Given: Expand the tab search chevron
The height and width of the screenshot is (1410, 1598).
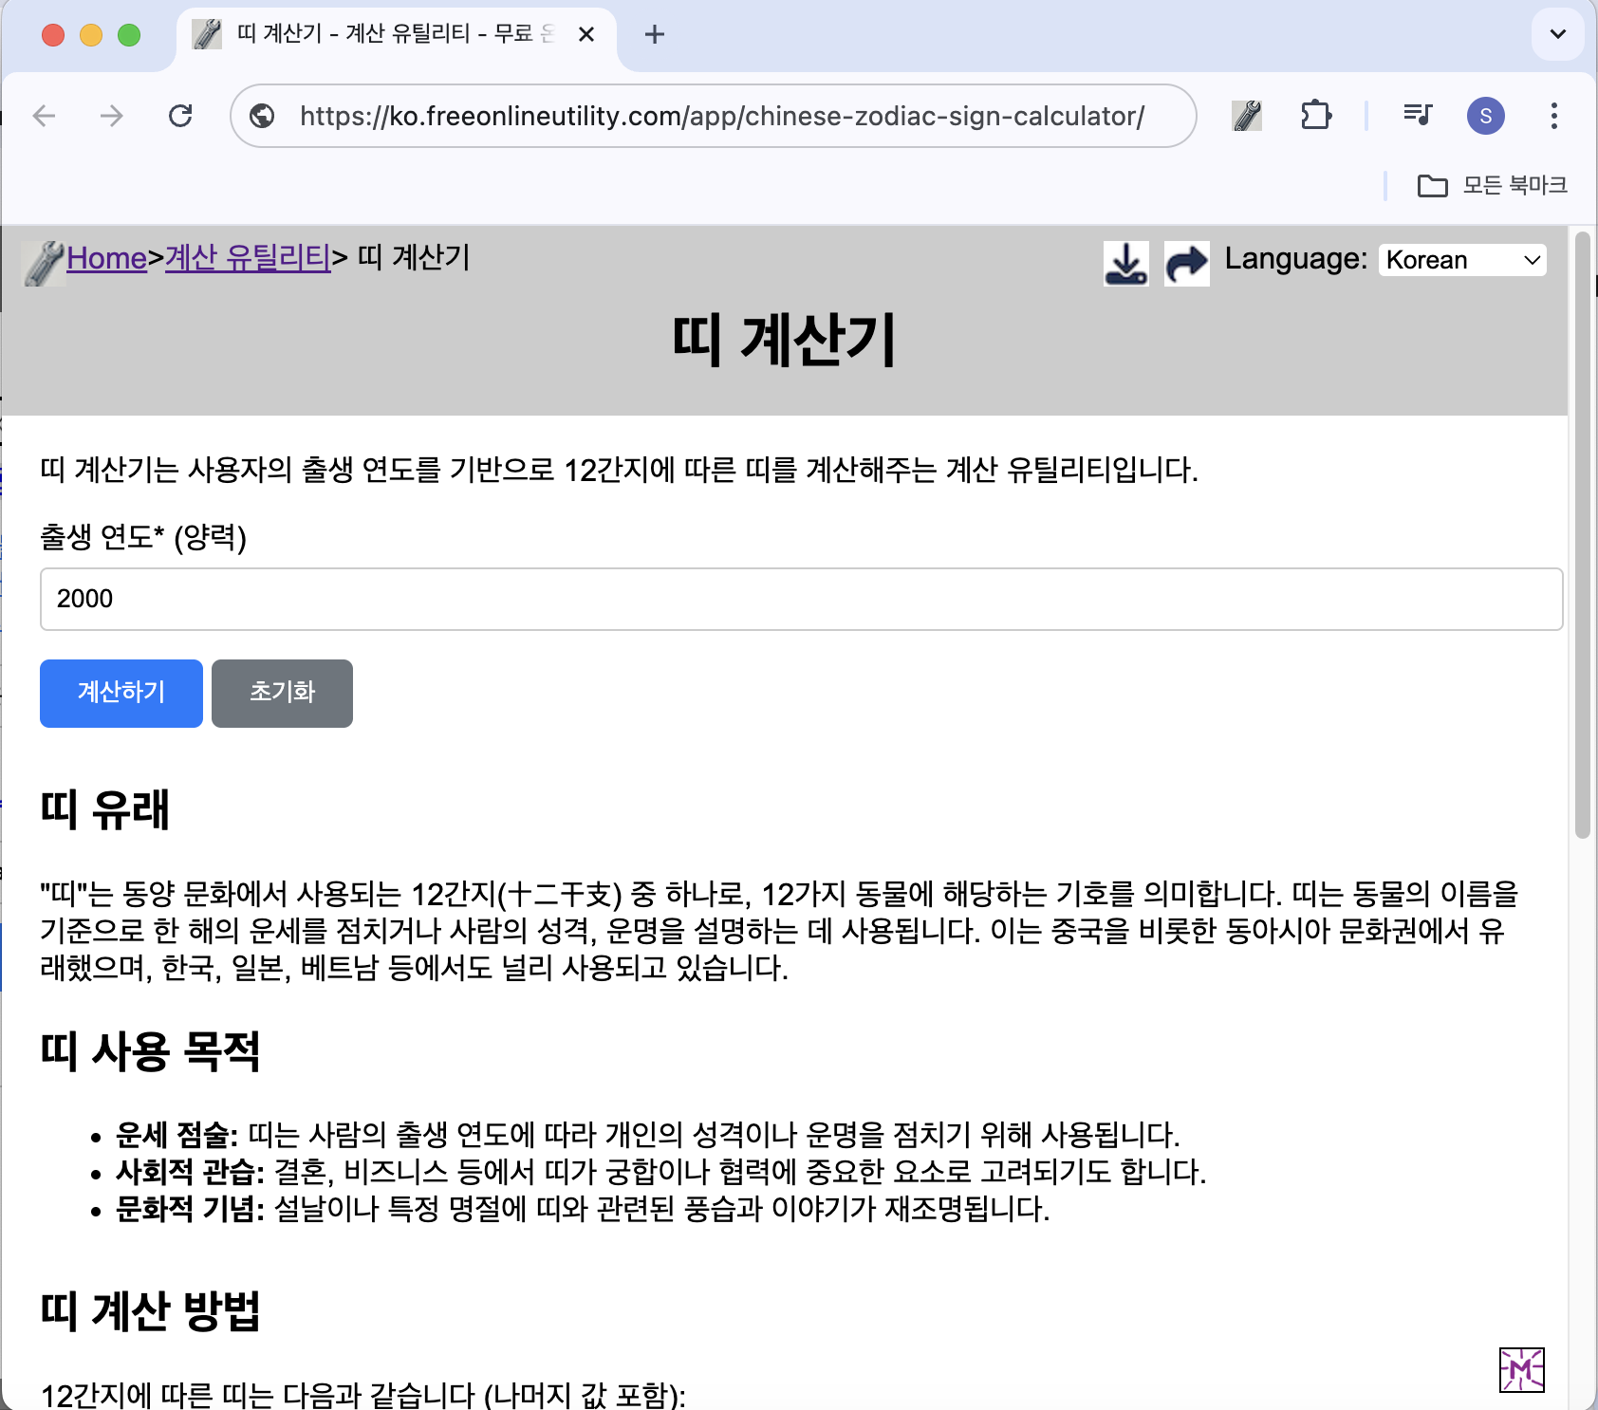Looking at the screenshot, I should (x=1557, y=34).
